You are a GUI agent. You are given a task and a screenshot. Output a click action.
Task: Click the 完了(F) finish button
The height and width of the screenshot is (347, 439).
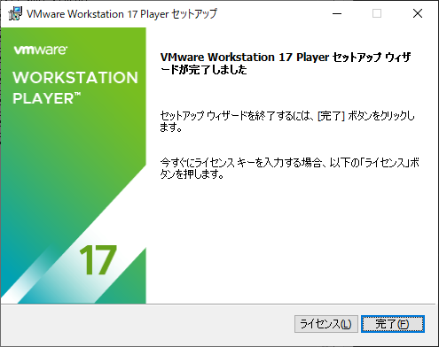point(393,324)
